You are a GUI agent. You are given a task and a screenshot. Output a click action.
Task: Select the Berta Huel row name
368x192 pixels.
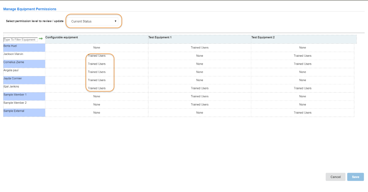click(10, 46)
